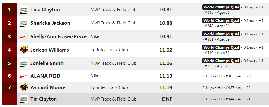Open MVP Track & Field Club link for Shericka Jackson
This screenshot has width=269, height=107.
point(113,23)
